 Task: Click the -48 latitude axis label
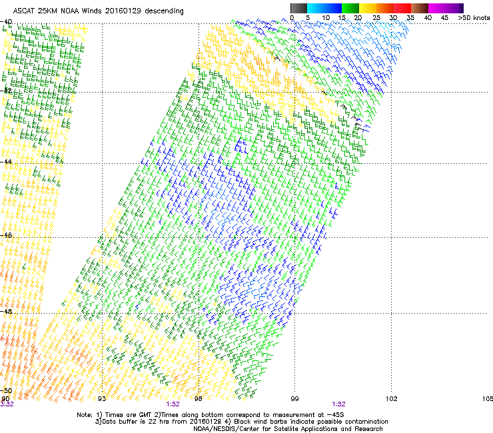click(x=6, y=311)
